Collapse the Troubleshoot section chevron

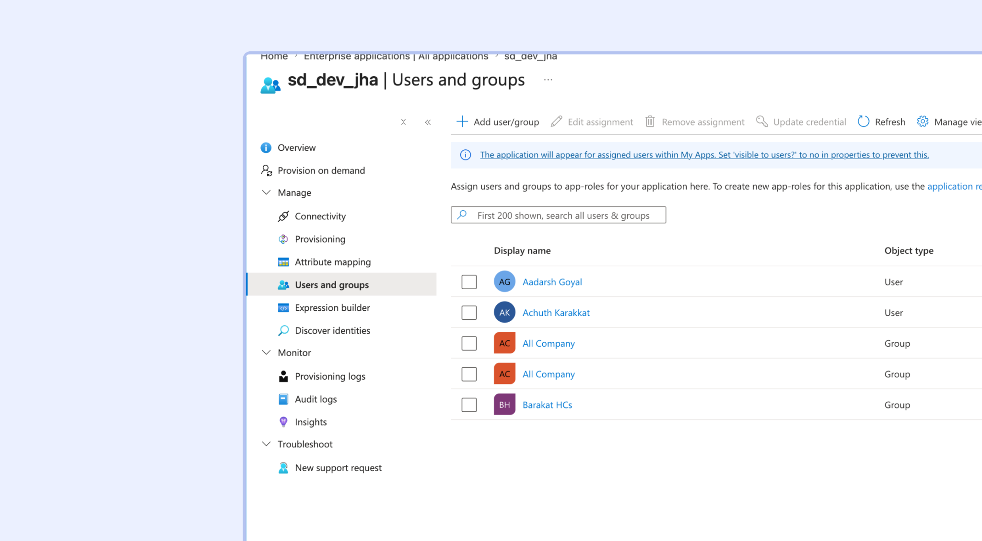click(x=266, y=444)
